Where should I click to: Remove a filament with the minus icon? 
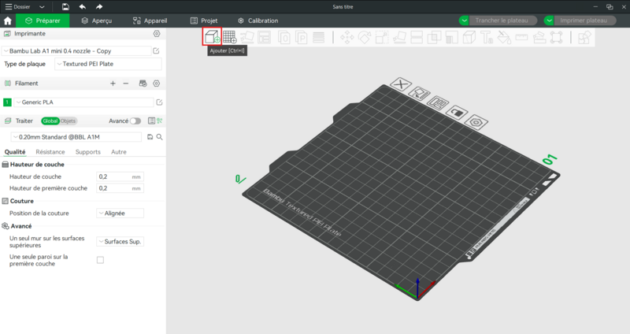point(126,83)
